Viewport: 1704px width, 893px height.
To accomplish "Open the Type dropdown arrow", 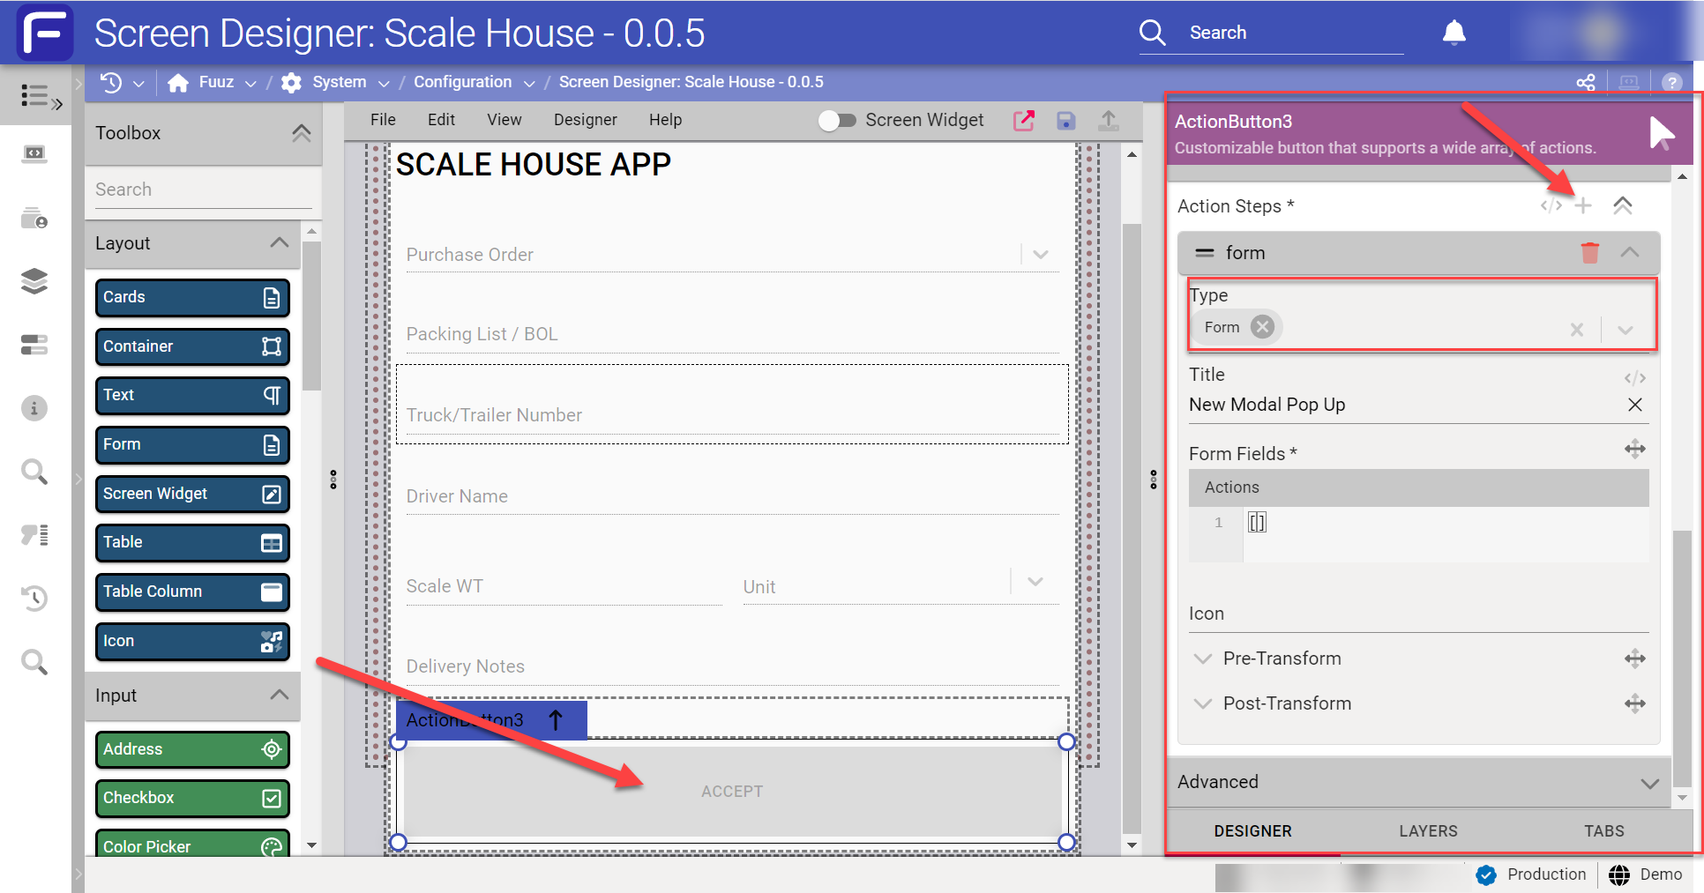I will 1626,330.
